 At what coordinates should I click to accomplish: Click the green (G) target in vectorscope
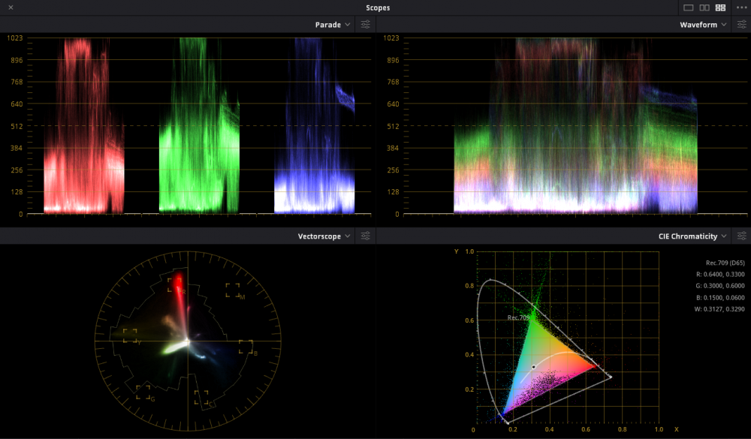pos(143,392)
